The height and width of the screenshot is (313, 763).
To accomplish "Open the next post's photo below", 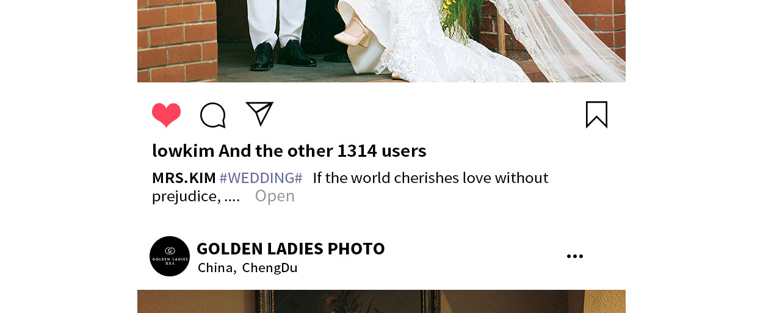I will pyautogui.click(x=382, y=301).
